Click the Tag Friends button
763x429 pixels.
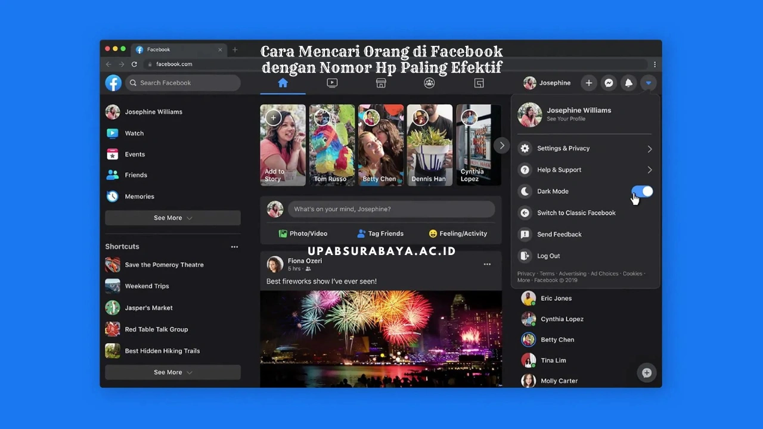[380, 234]
